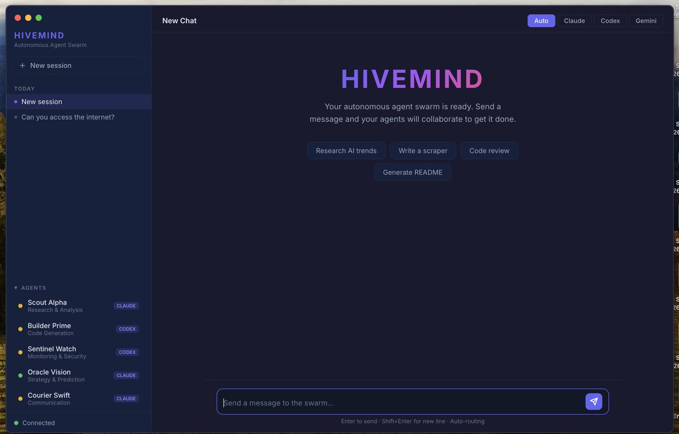
Task: Select the Courier Swift agent
Action: click(79, 398)
